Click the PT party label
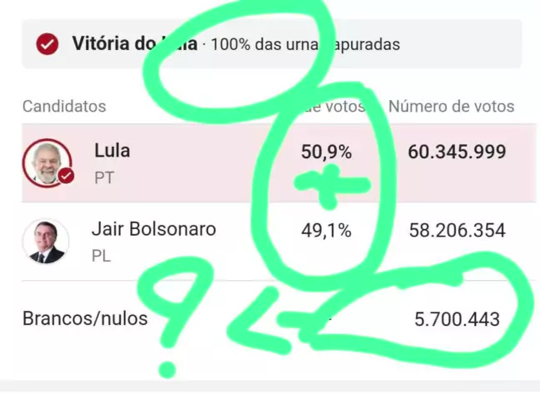 coord(104,177)
